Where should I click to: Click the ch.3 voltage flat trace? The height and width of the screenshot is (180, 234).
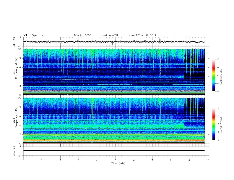114,151
